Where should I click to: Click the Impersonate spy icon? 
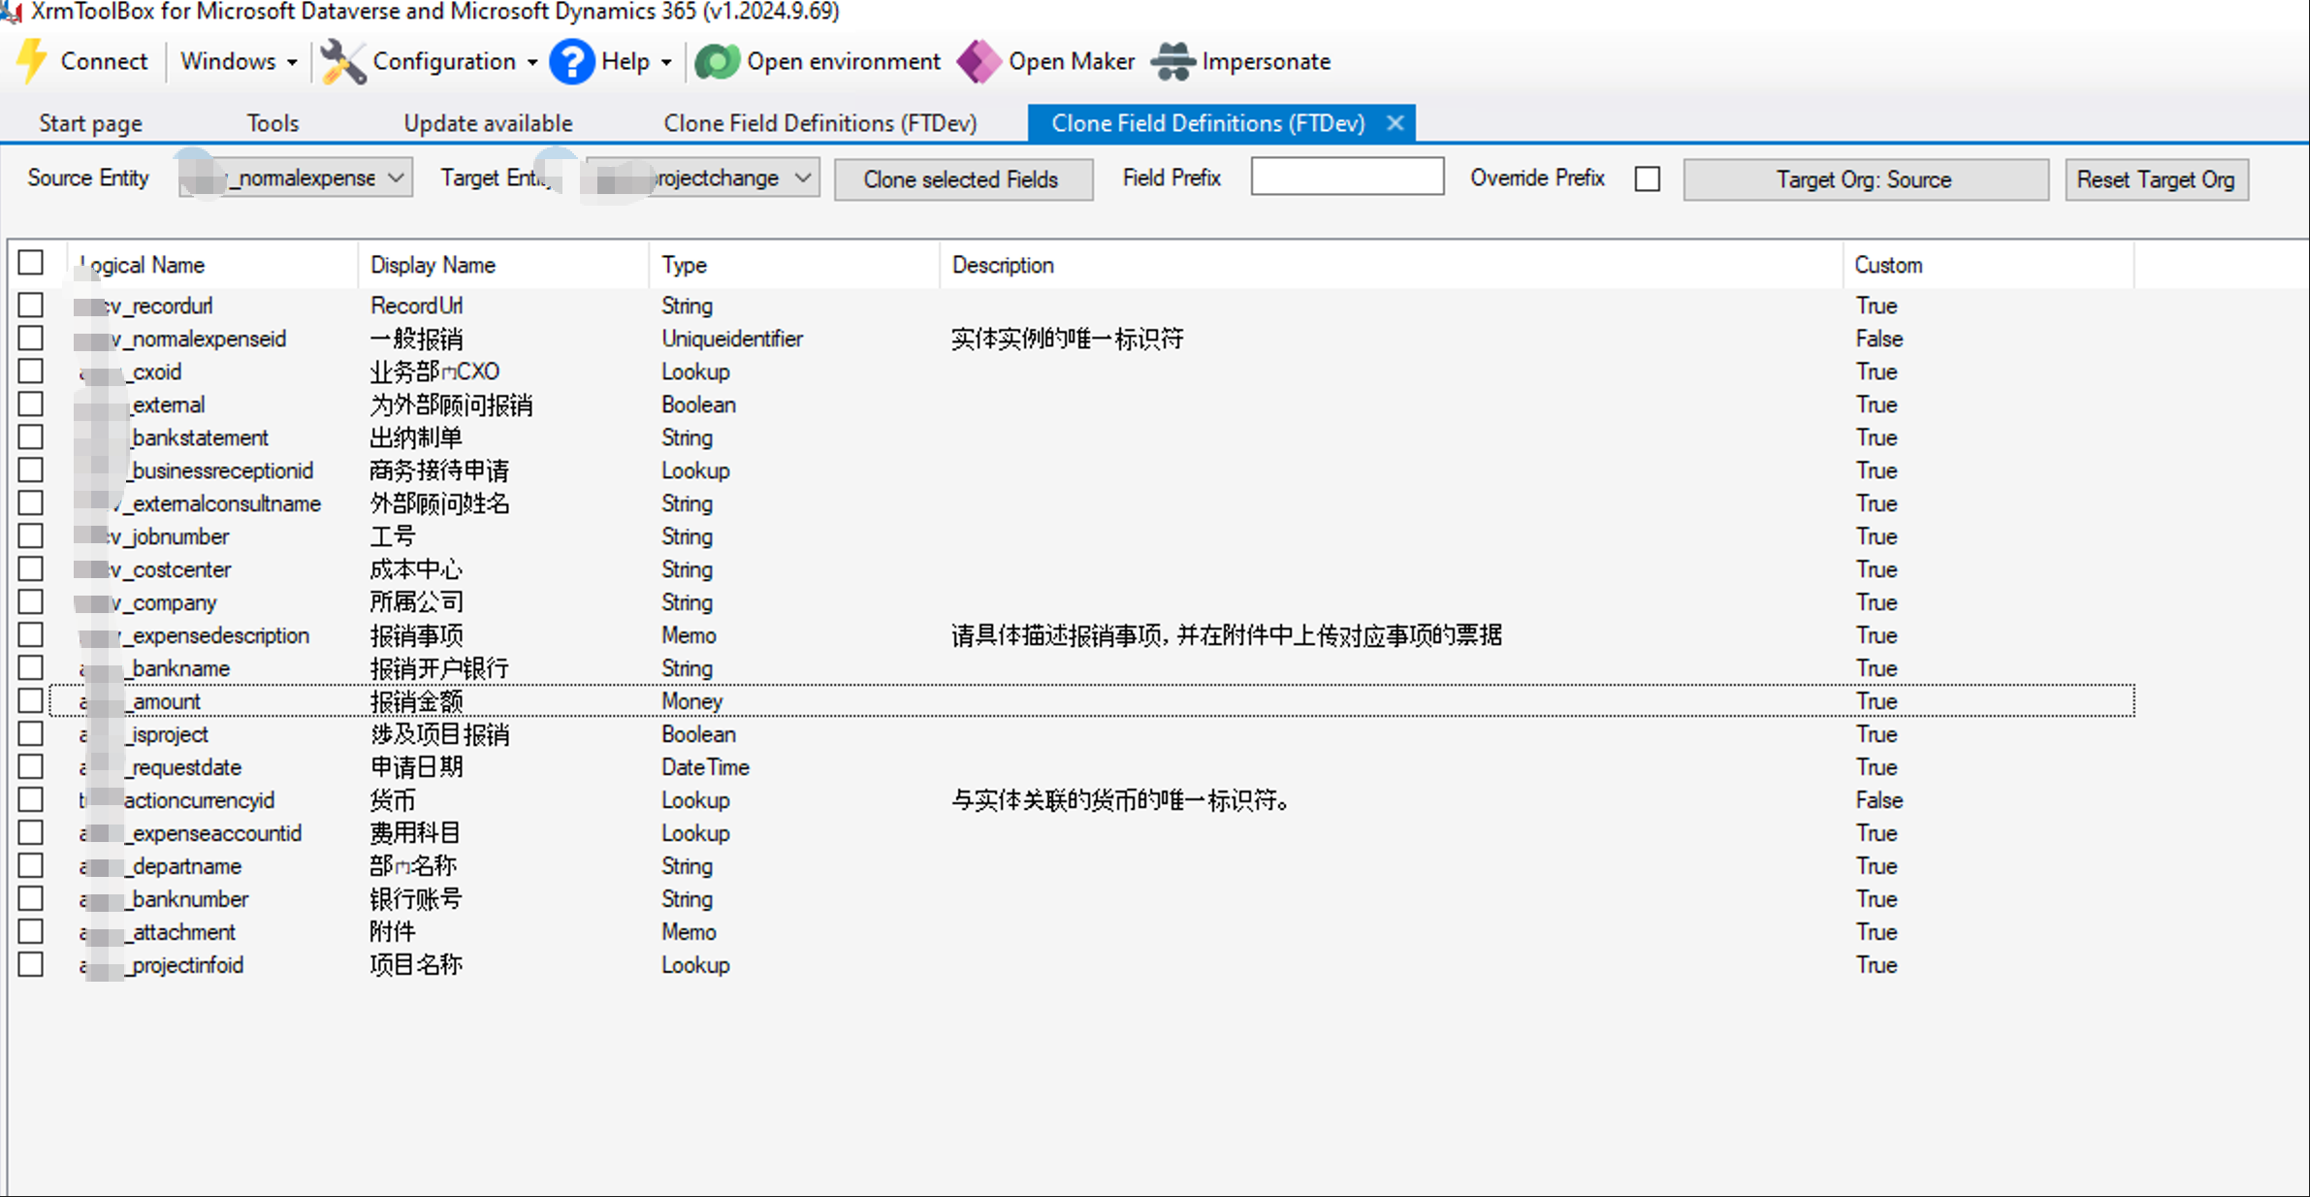[x=1173, y=61]
